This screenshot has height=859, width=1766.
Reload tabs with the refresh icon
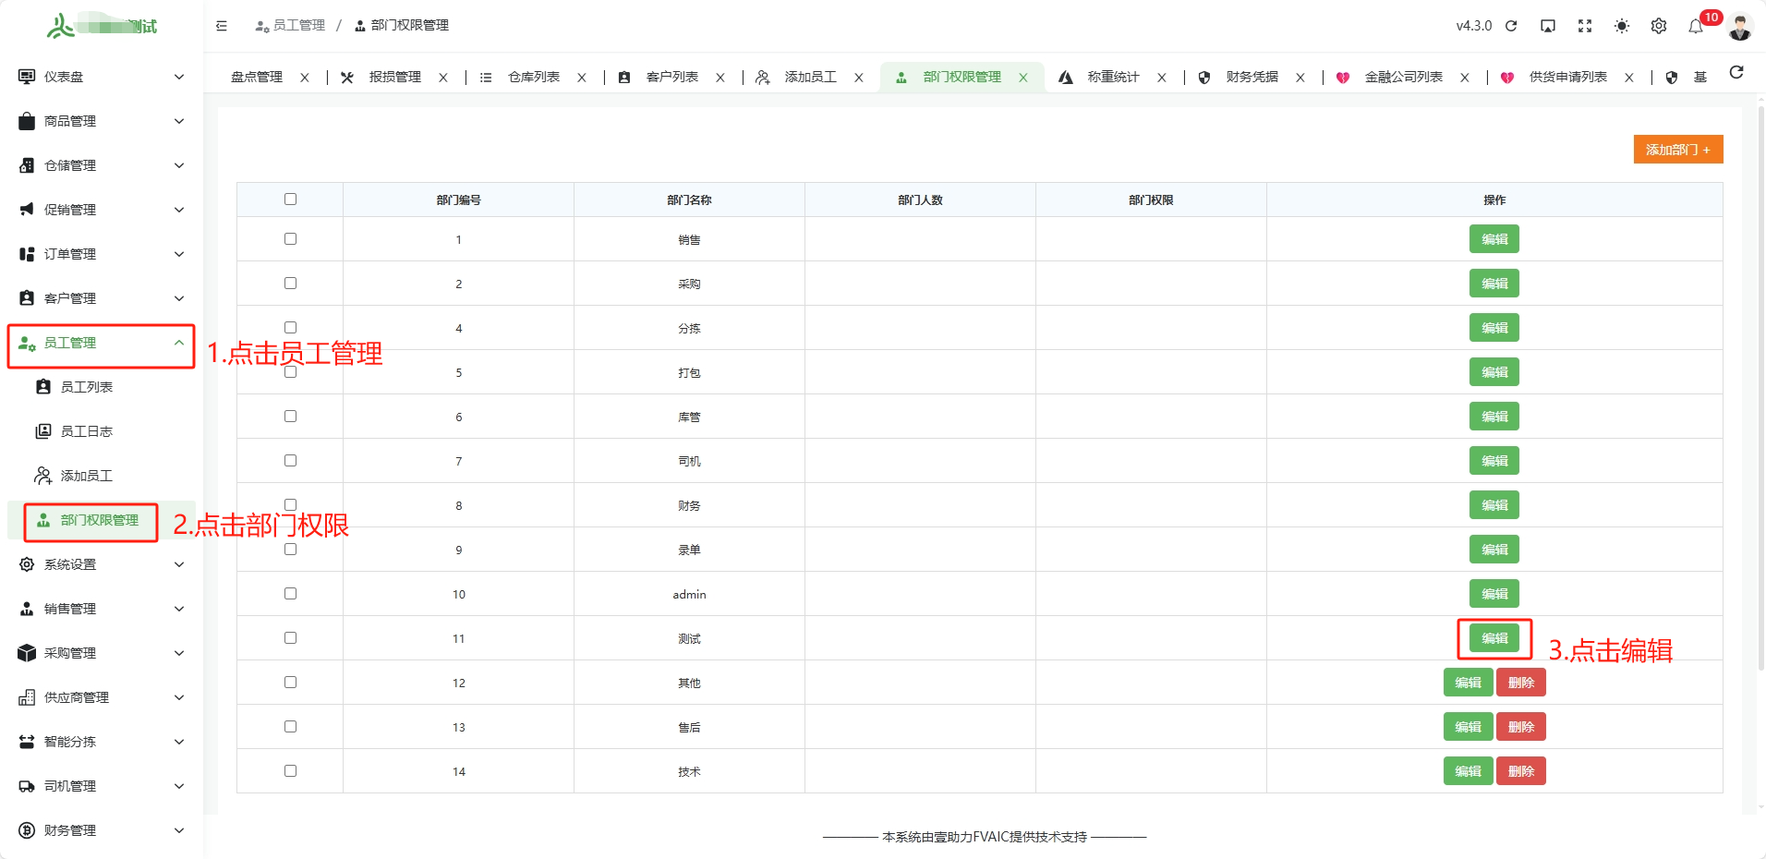(x=1736, y=73)
